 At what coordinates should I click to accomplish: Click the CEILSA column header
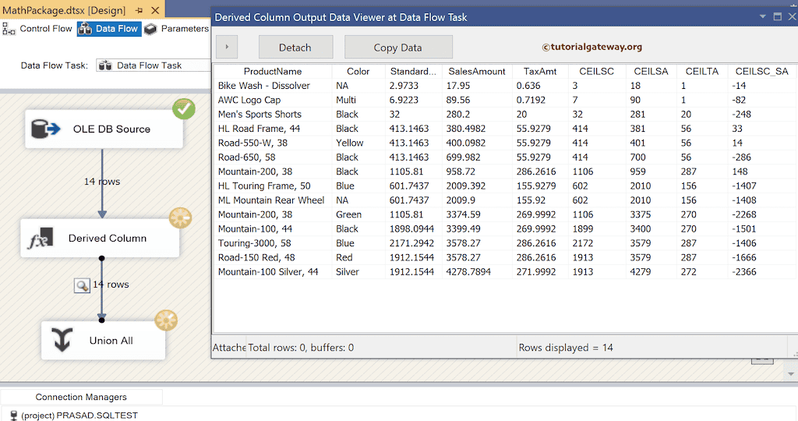651,71
